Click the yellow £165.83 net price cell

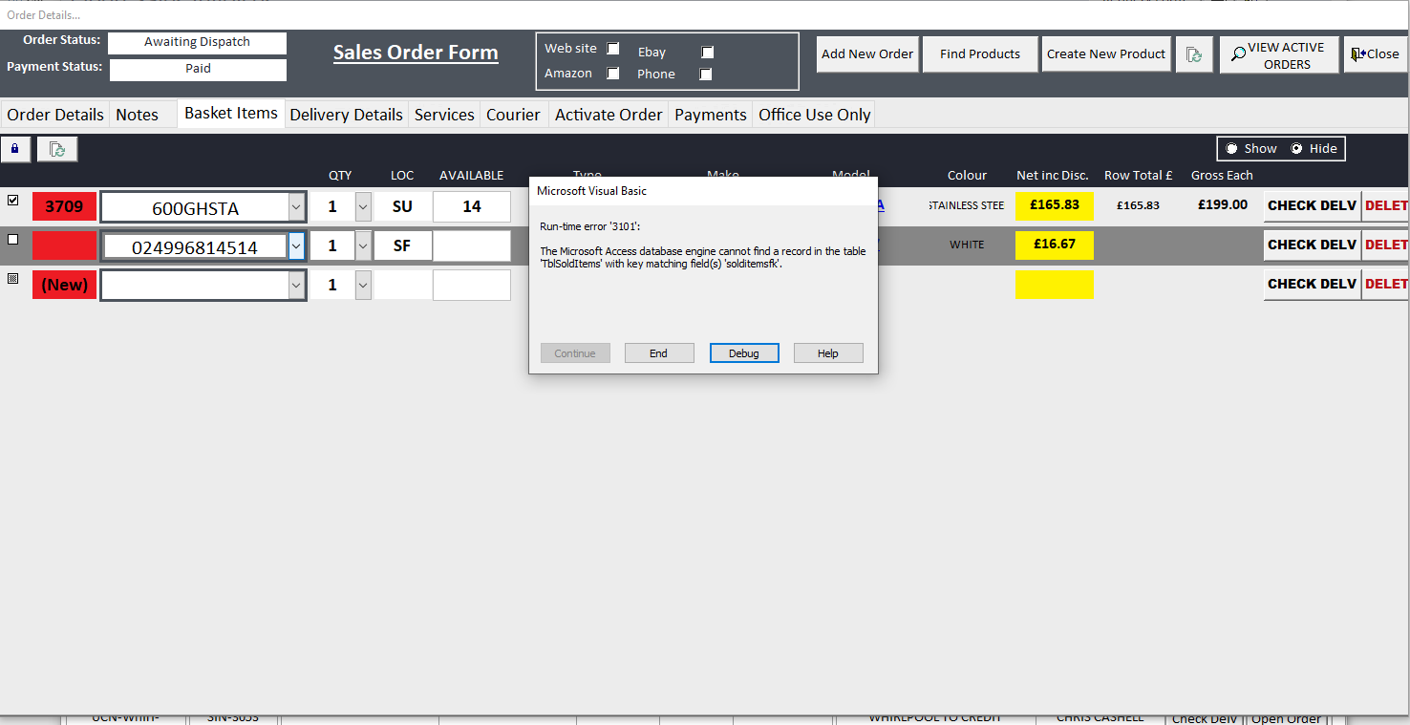coord(1055,205)
